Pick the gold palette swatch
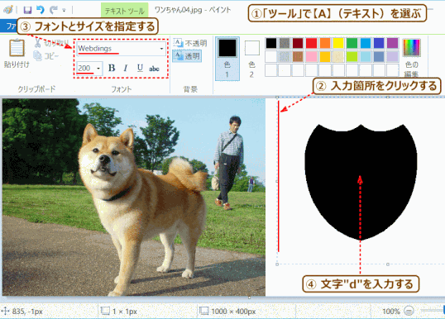Viewport: 445px width, 319px height. coord(325,57)
